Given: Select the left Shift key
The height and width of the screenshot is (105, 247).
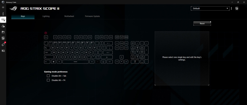Looking at the screenshot, I should (x=49, y=57).
